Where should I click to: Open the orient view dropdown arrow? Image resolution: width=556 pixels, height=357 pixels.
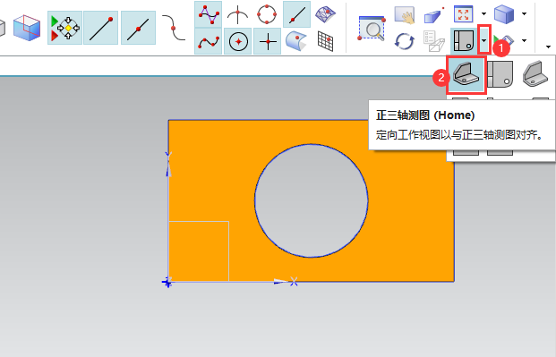[484, 39]
